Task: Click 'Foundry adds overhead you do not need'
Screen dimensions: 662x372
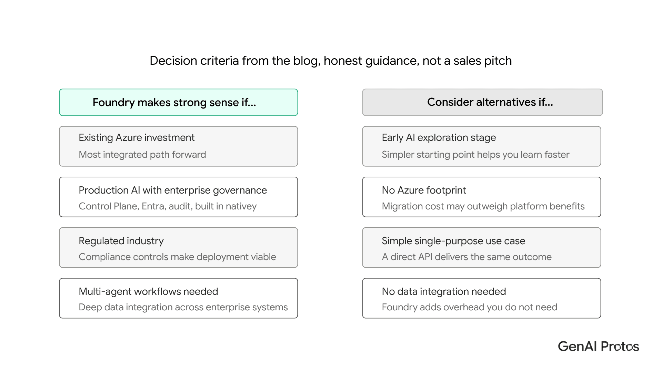Action: (469, 307)
